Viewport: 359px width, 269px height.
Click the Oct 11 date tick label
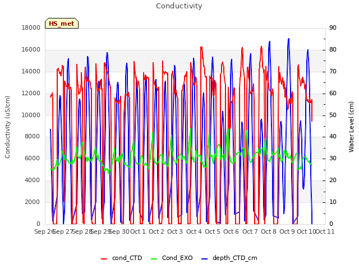pyautogui.click(x=325, y=231)
